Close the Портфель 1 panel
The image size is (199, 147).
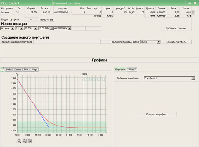195,3
